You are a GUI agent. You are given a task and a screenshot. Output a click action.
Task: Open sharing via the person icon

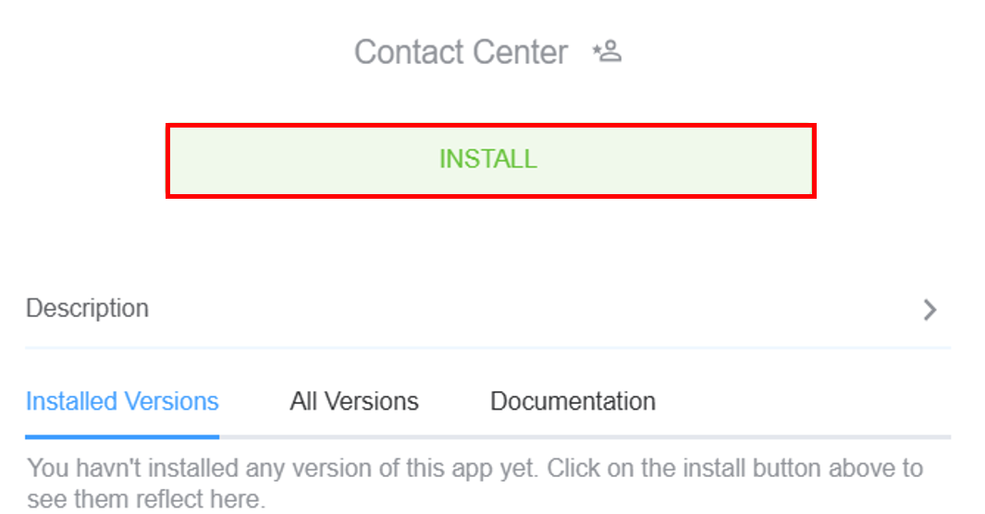(x=607, y=52)
